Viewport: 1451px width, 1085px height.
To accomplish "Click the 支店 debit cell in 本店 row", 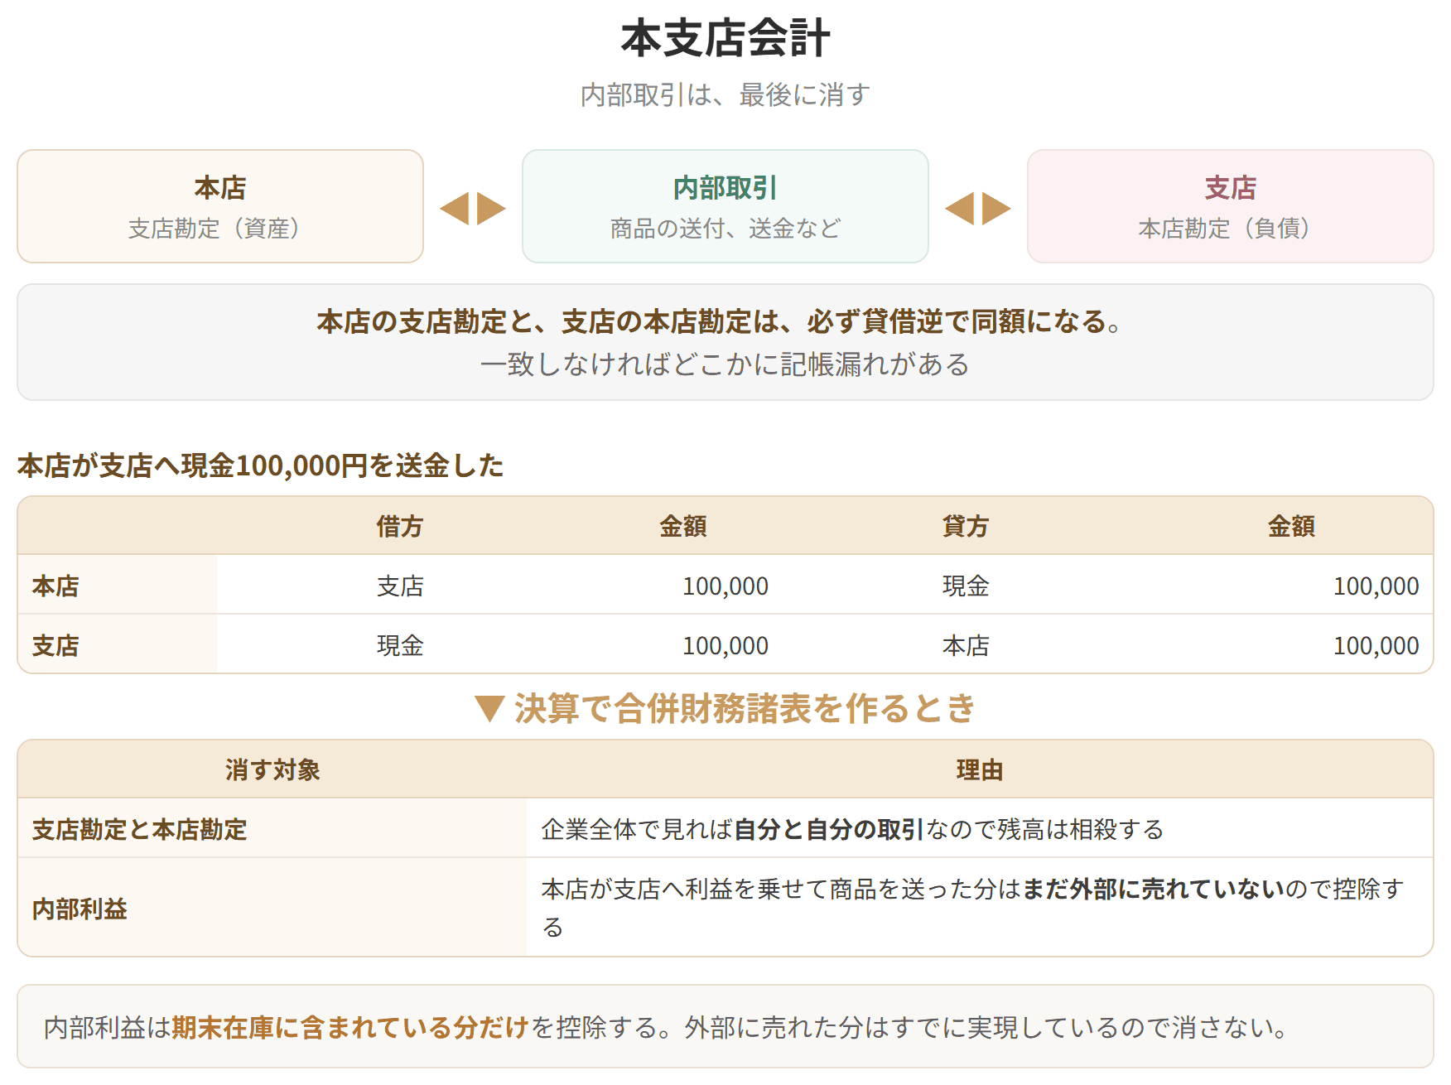I will coord(400,586).
